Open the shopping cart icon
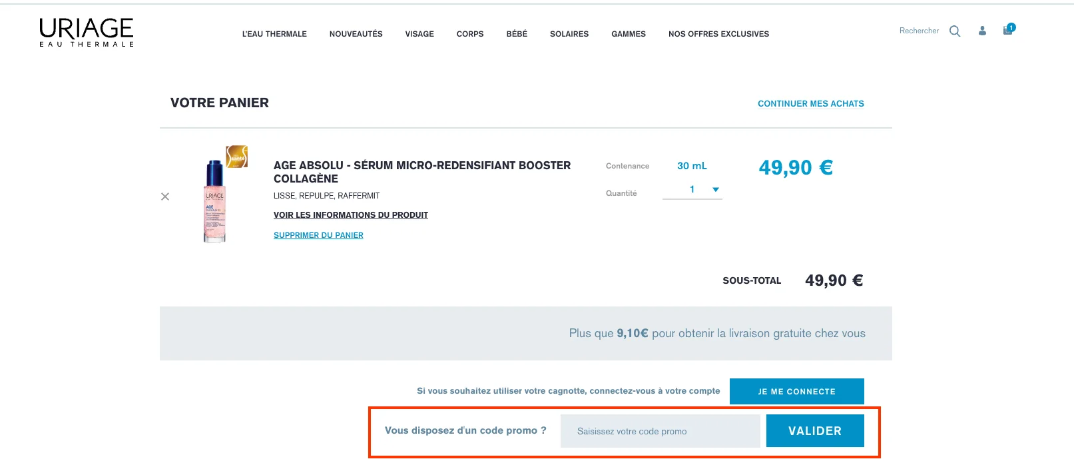Image resolution: width=1074 pixels, height=475 pixels. [x=1009, y=29]
